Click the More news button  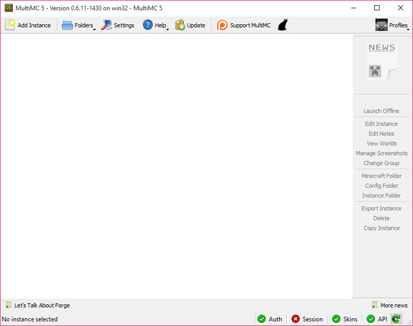click(389, 305)
